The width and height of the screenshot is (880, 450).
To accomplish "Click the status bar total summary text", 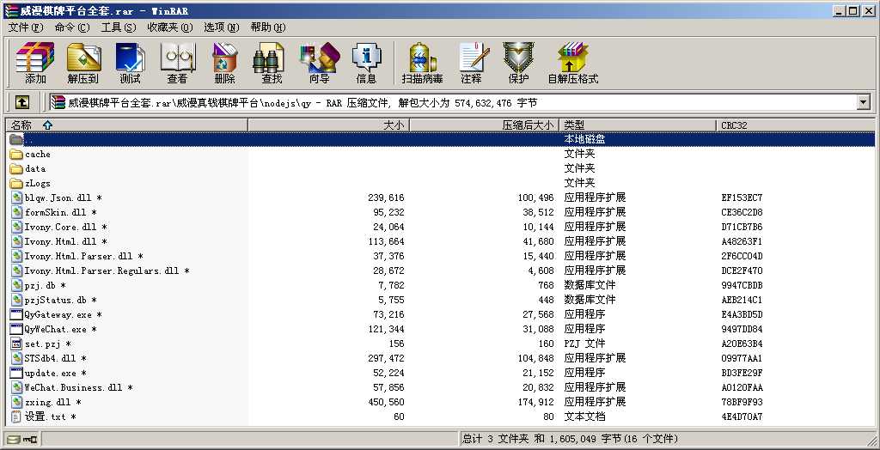I will pyautogui.click(x=571, y=439).
